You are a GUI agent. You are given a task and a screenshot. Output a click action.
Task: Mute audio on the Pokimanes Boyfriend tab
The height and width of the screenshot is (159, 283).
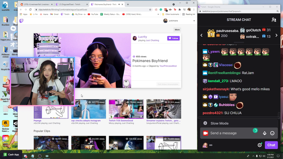(x=119, y=4)
